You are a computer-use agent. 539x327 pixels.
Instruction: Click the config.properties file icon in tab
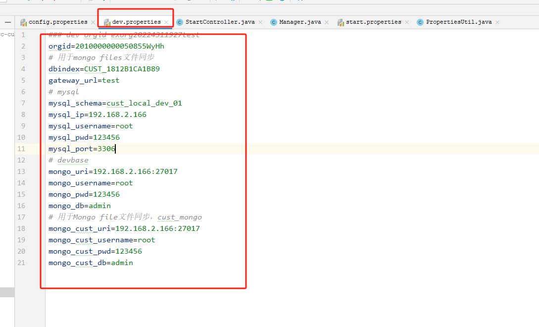[x=23, y=22]
